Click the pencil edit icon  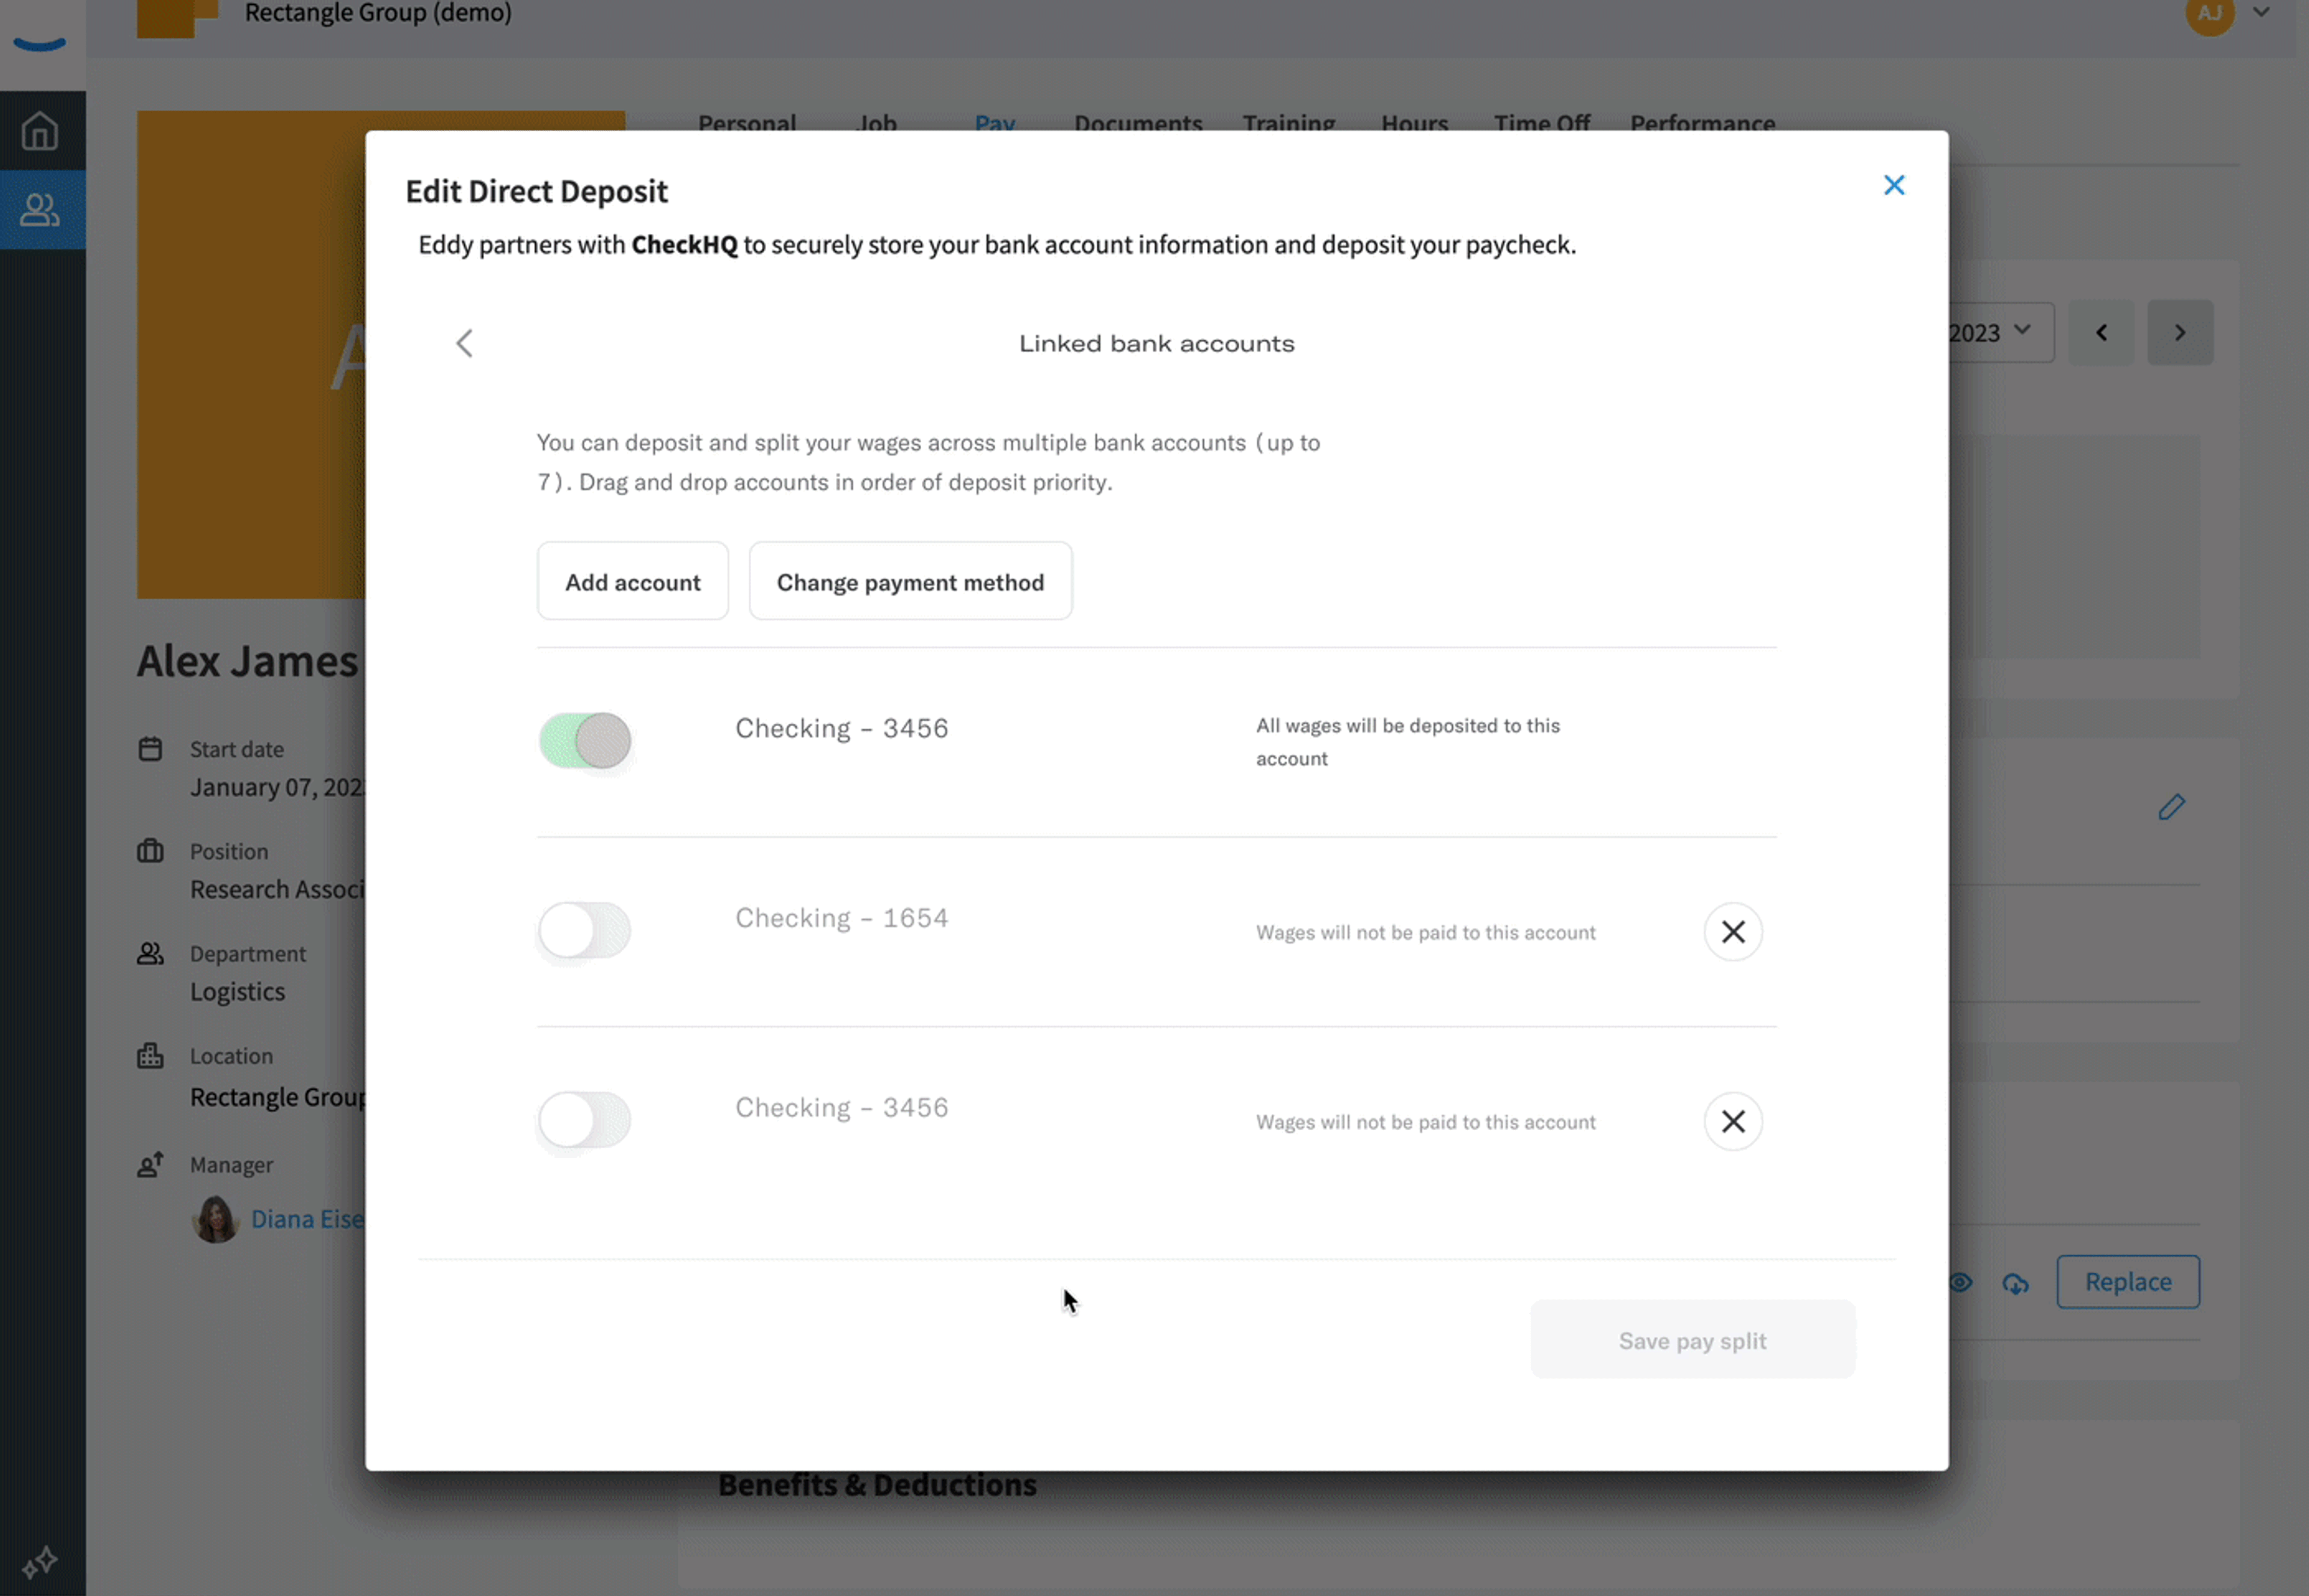point(2171,807)
